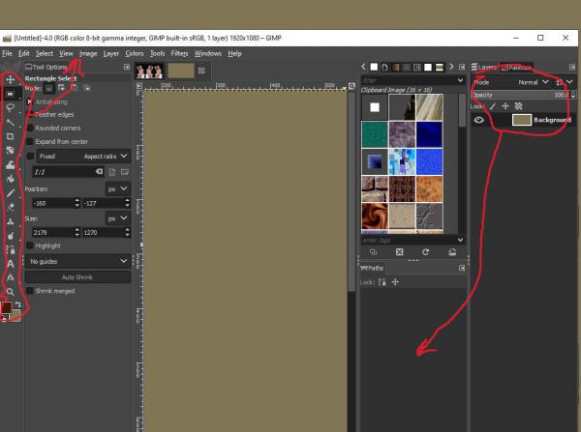Switch to the Layers tab

pos(484,68)
